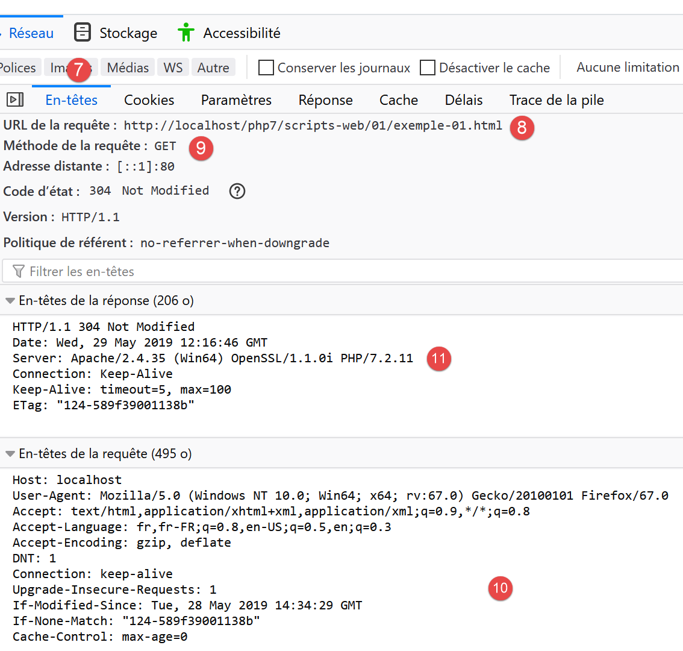Open the Réponse tab
This screenshot has width=683, height=651.
pos(325,100)
